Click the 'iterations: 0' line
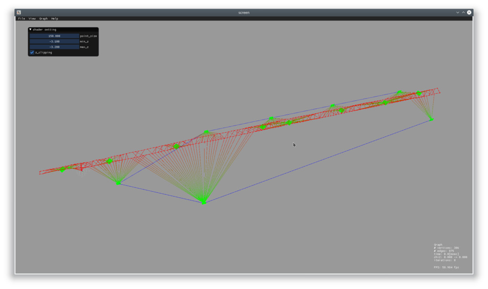The image size is (488, 289). point(444,260)
